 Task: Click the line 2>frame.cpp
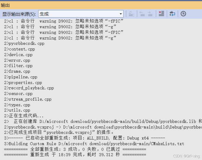[17, 72]
